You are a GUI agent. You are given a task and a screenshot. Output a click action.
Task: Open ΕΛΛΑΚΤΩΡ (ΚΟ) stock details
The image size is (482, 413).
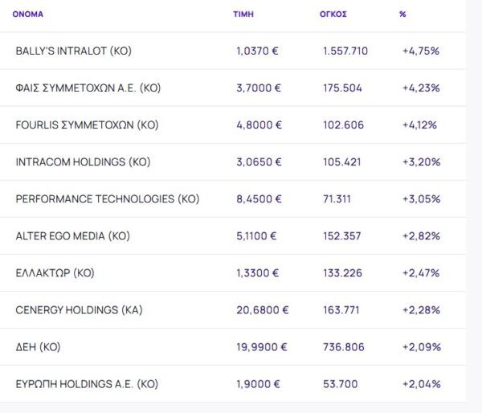click(55, 272)
